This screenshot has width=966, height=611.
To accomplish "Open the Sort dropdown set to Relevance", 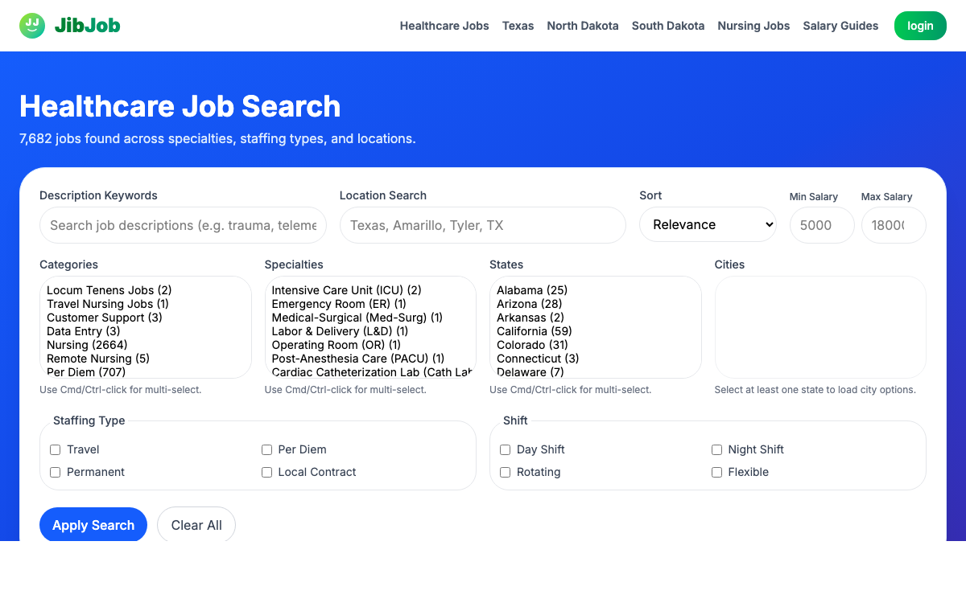I will (x=708, y=225).
